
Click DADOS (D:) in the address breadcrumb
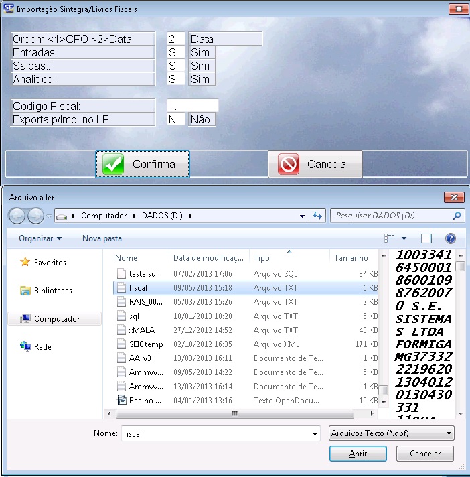click(x=162, y=216)
